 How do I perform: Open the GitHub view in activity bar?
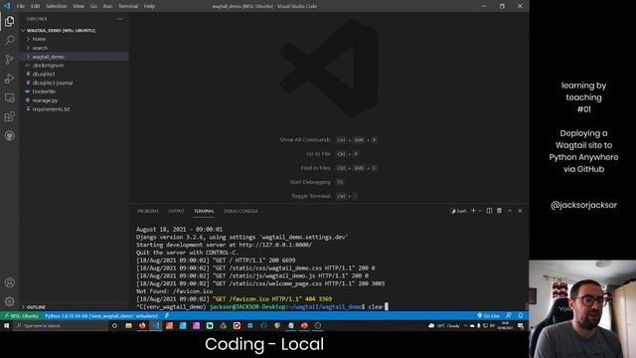tap(9, 136)
